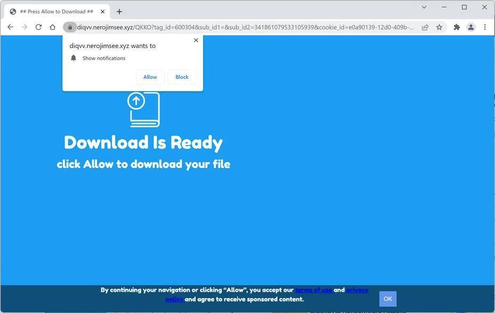
Task: Reload the current page
Action: click(x=38, y=27)
